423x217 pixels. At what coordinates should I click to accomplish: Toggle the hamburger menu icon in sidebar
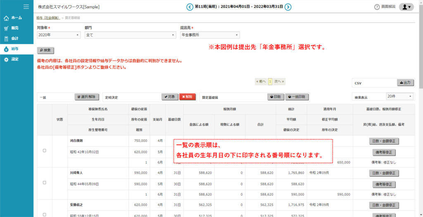click(26, 7)
